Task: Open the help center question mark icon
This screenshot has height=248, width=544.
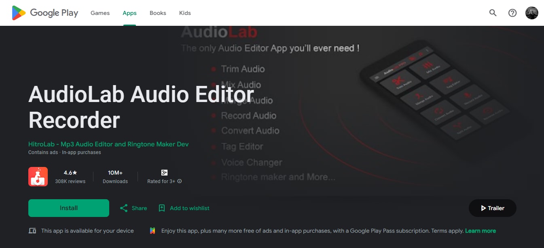Action: tap(512, 13)
